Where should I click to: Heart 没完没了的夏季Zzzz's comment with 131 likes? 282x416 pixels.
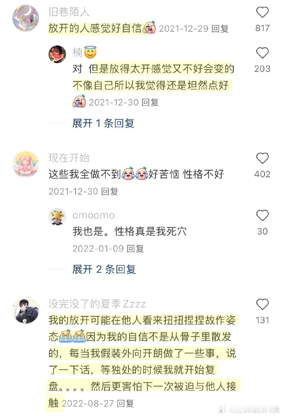click(262, 304)
